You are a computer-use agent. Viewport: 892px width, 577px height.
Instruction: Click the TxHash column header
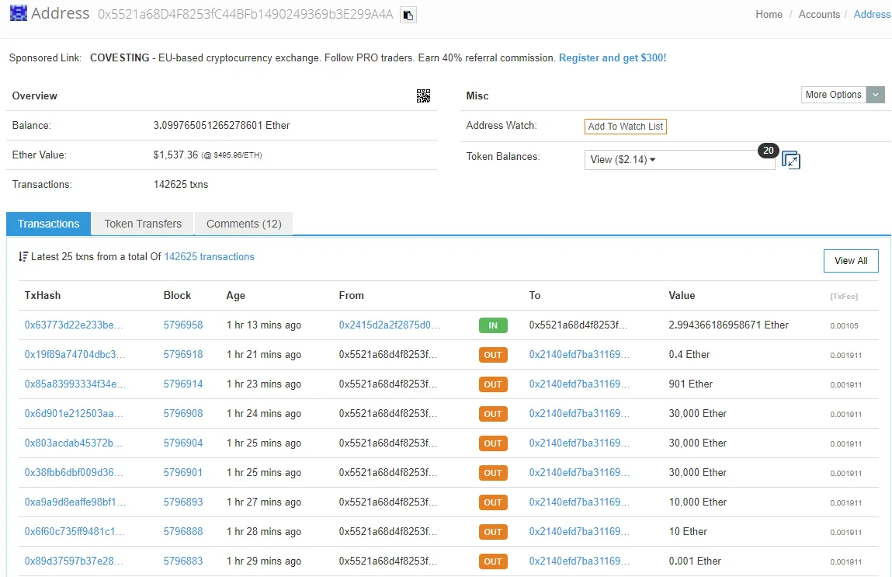click(x=43, y=295)
